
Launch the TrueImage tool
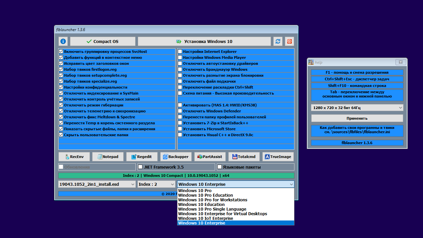pos(278,157)
